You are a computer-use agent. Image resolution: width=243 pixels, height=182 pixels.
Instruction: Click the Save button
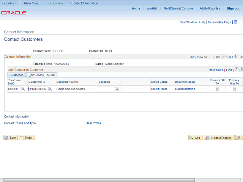click(11, 138)
